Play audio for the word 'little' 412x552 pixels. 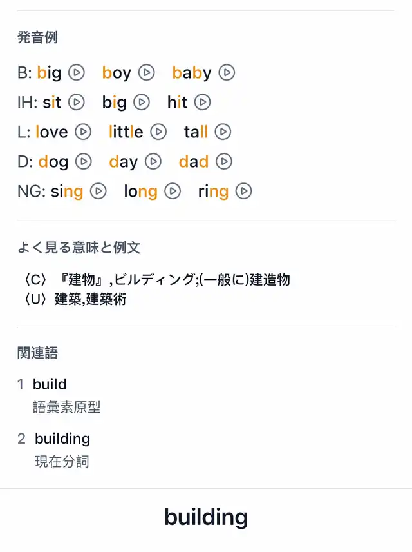(x=158, y=132)
